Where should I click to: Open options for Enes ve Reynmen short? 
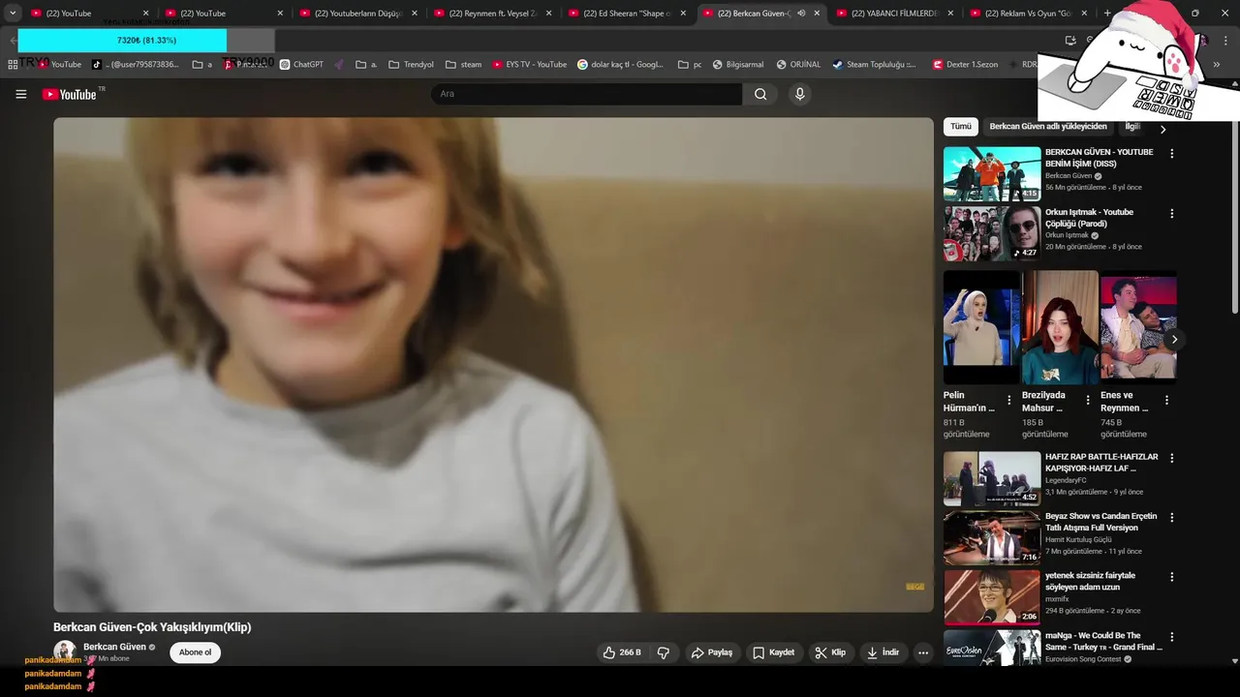click(x=1166, y=400)
